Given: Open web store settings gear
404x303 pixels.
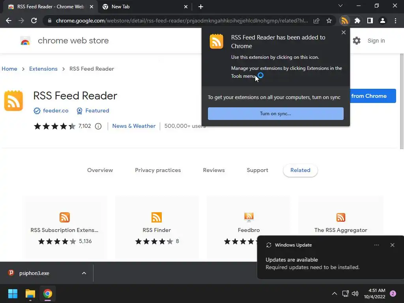Looking at the screenshot, I should 357,41.
